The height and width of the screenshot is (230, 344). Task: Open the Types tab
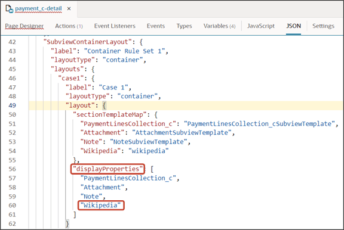pyautogui.click(x=185, y=26)
